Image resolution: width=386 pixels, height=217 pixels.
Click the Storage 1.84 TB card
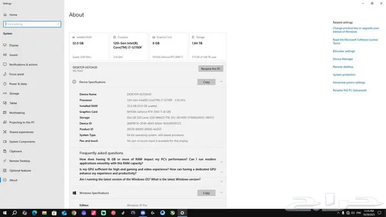pyautogui.click(x=207, y=47)
